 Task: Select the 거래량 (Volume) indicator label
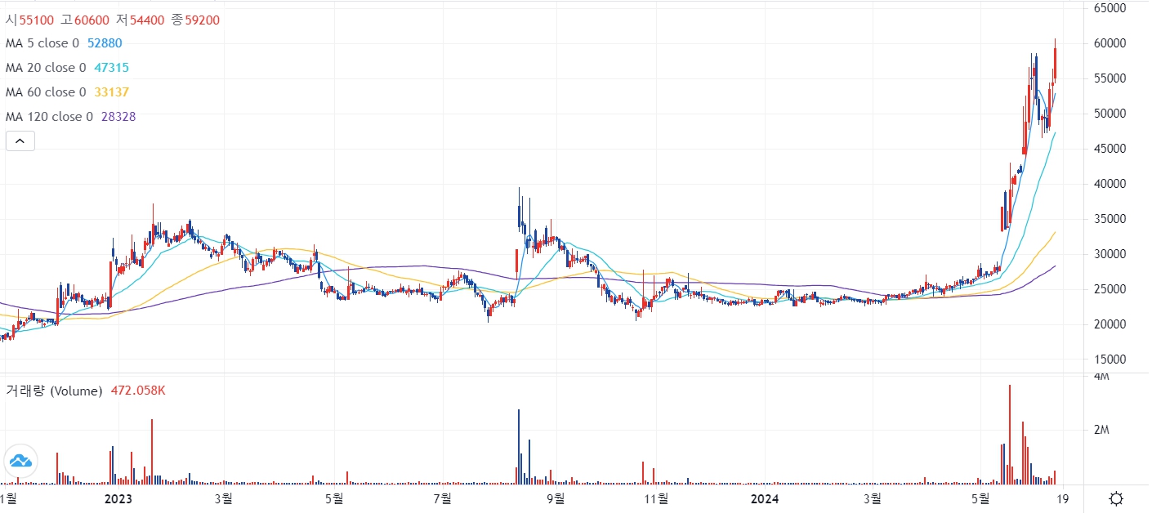point(54,391)
